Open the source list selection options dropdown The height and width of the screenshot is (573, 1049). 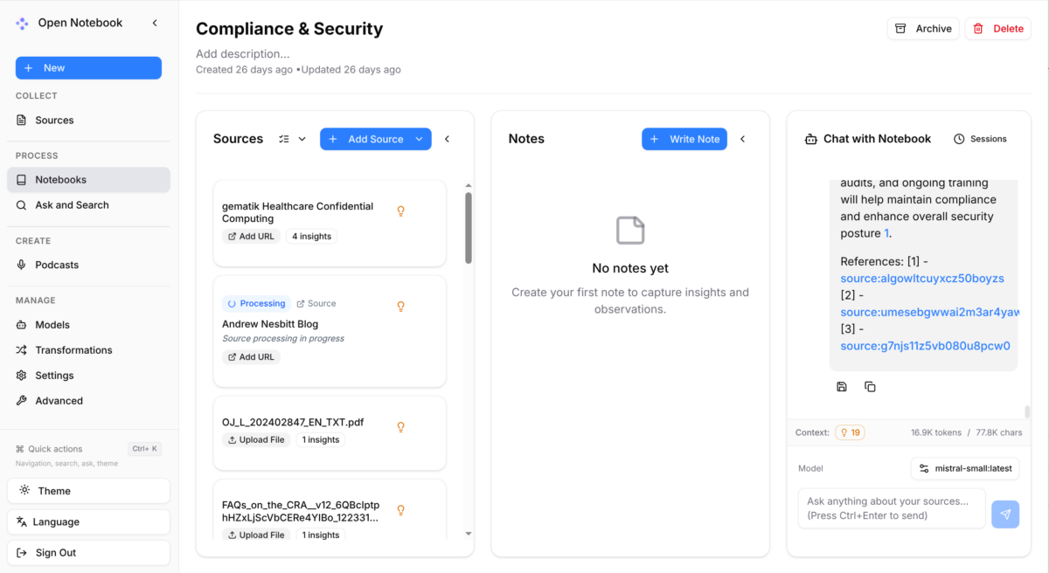pos(292,139)
